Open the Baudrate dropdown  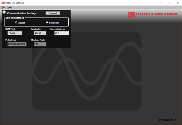point(40,33)
